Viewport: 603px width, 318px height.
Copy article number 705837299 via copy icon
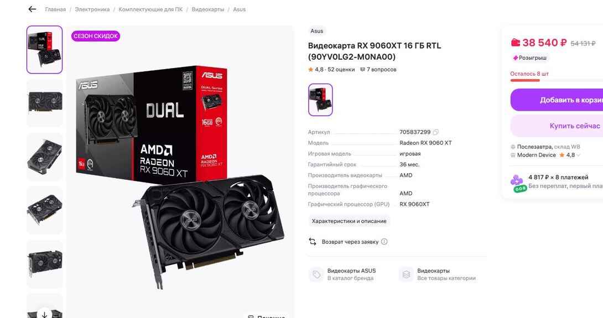point(436,132)
